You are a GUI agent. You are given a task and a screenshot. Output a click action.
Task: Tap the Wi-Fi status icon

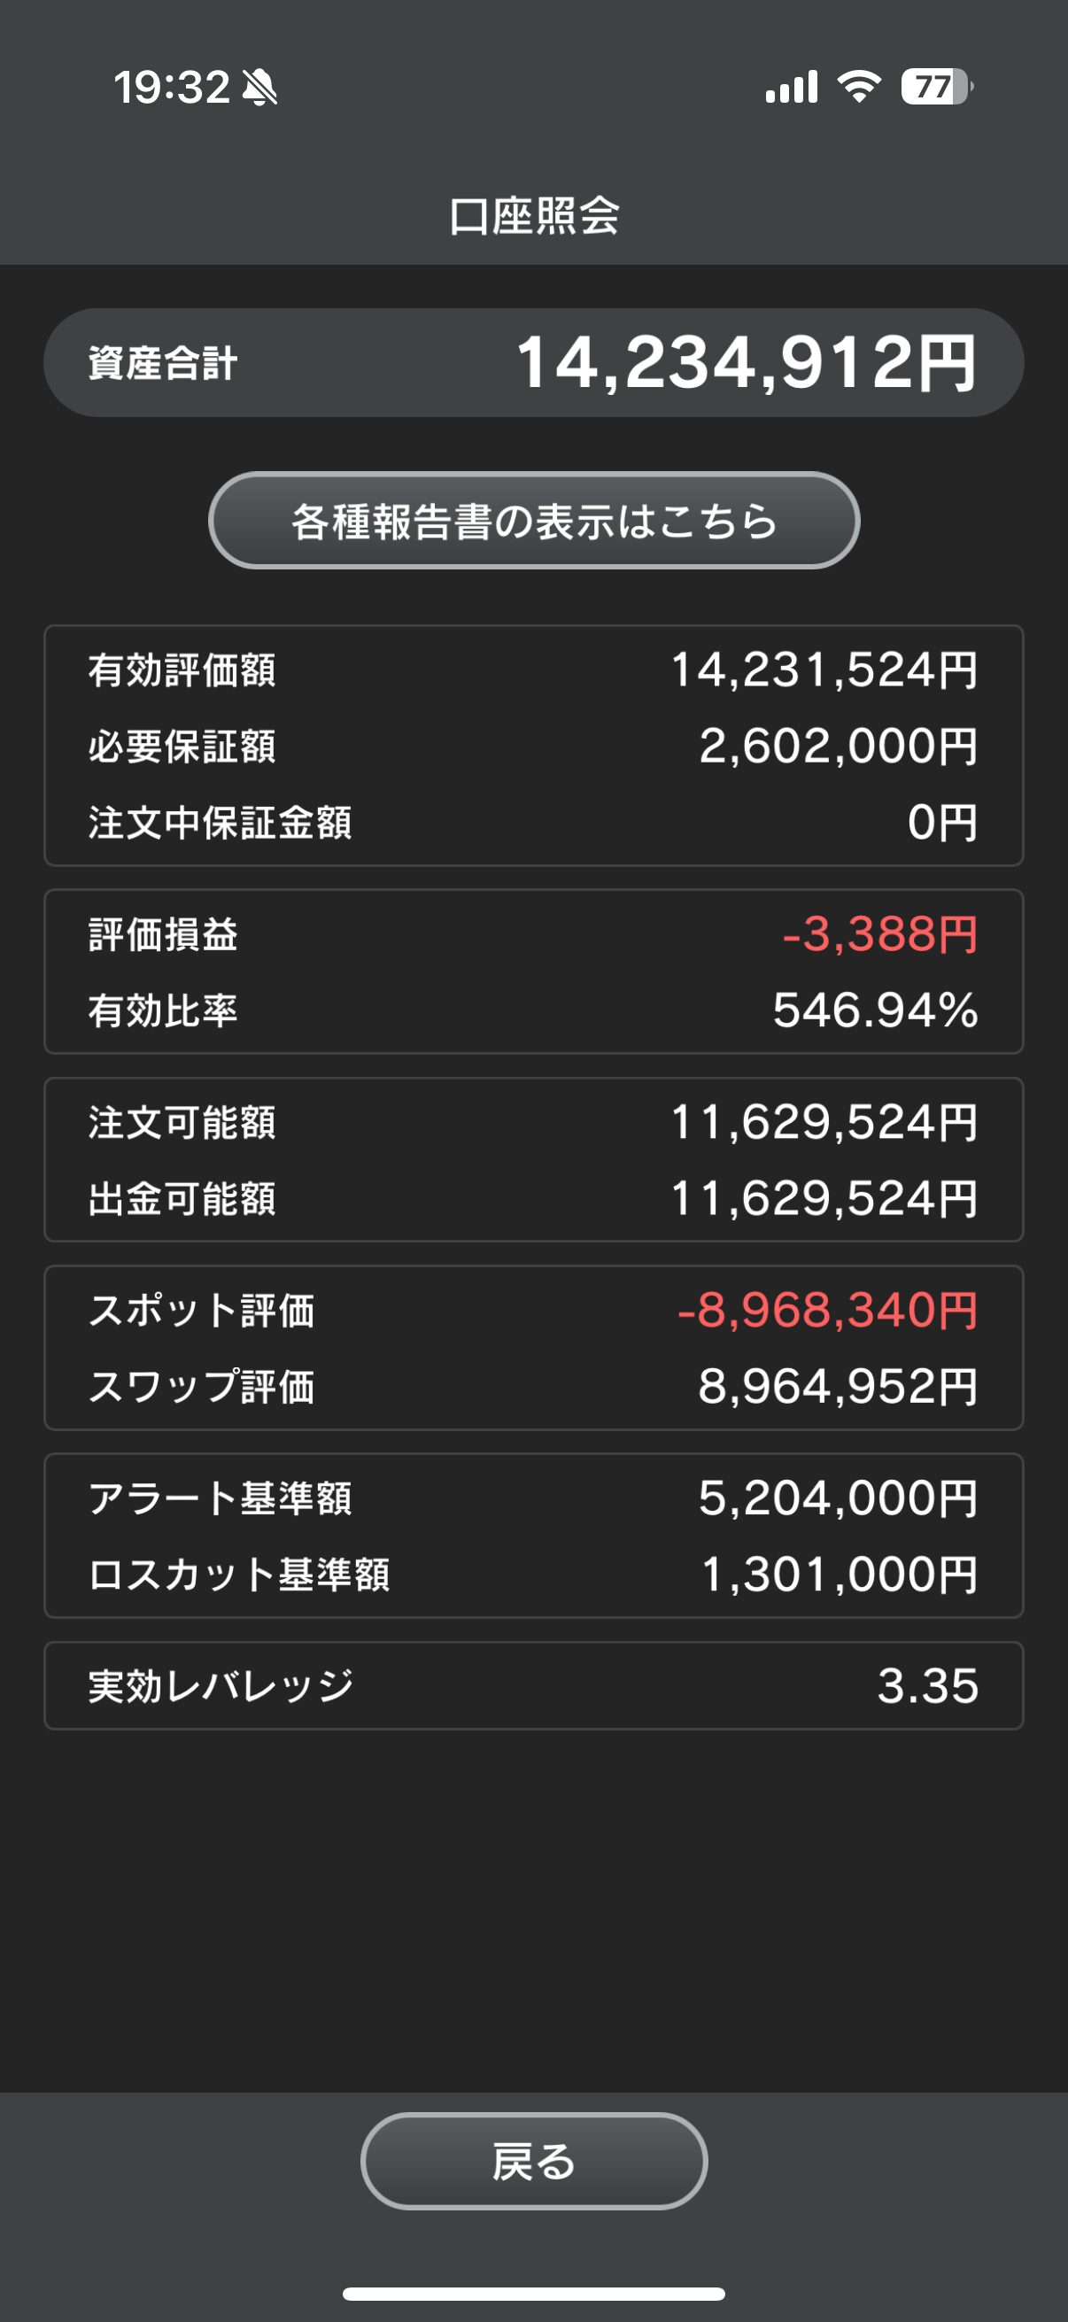pos(859,87)
